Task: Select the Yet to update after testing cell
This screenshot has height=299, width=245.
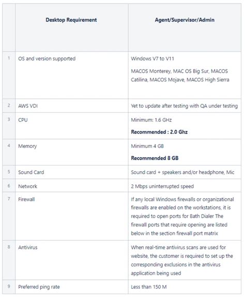Action: tap(185, 106)
